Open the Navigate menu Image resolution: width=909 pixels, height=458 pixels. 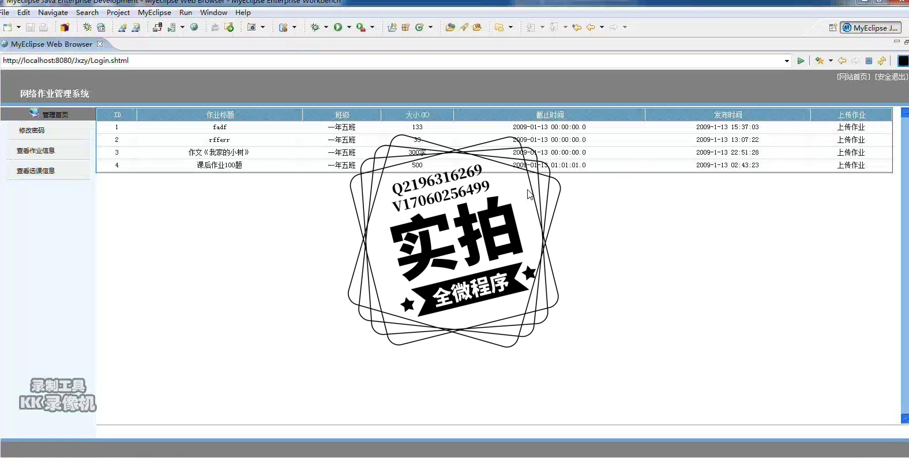coord(53,12)
